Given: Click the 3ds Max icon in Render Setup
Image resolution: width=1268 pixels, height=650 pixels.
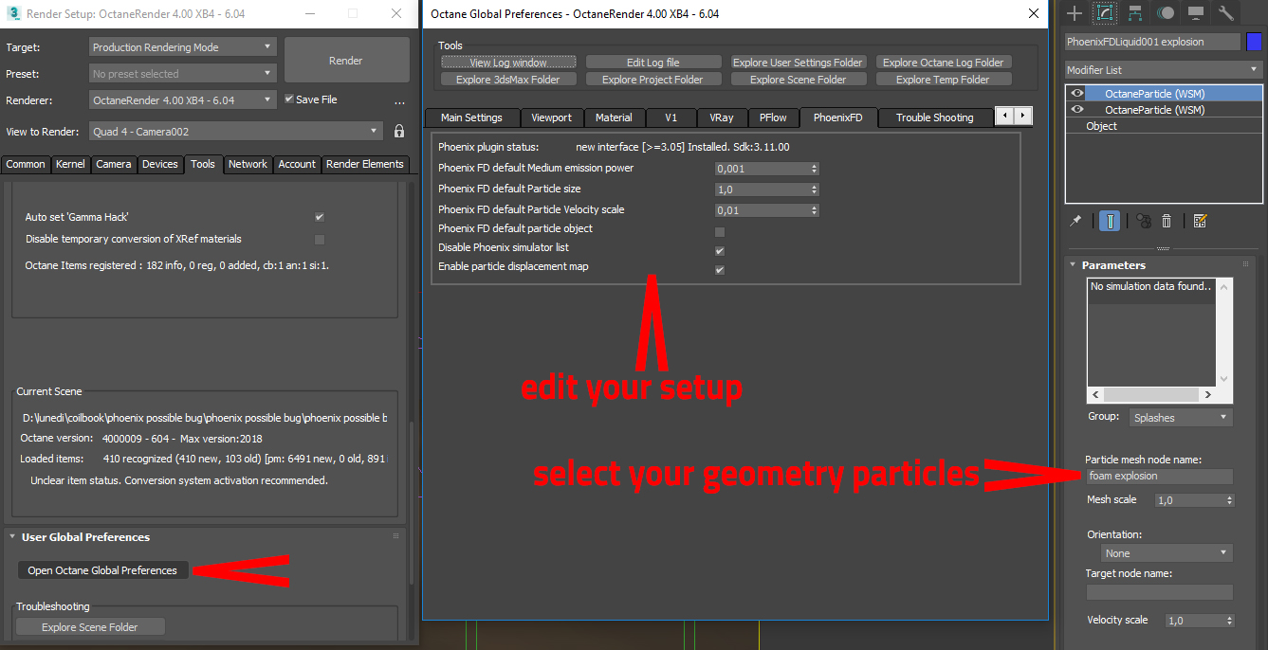Looking at the screenshot, I should click(x=12, y=13).
